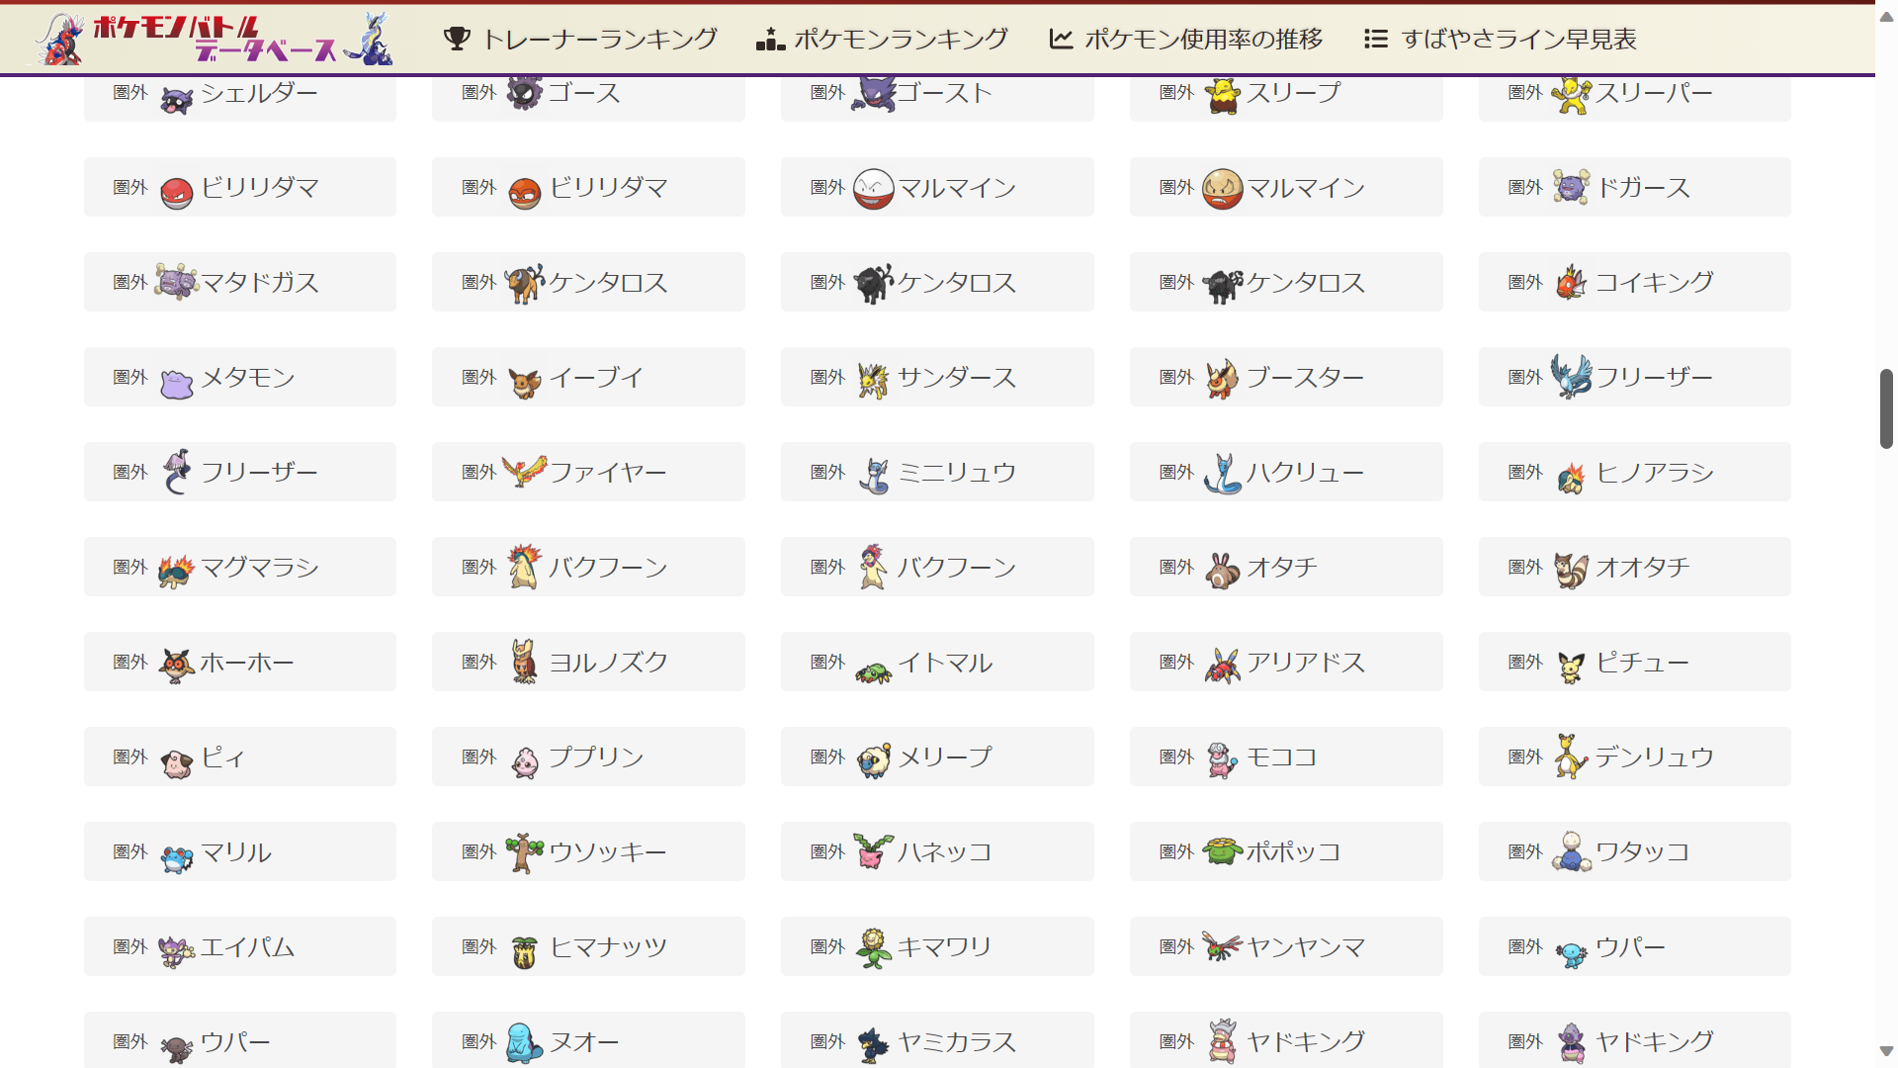The height and width of the screenshot is (1068, 1898).
Task: Click the ポケモンバトルデータベース site logo
Action: pyautogui.click(x=213, y=39)
